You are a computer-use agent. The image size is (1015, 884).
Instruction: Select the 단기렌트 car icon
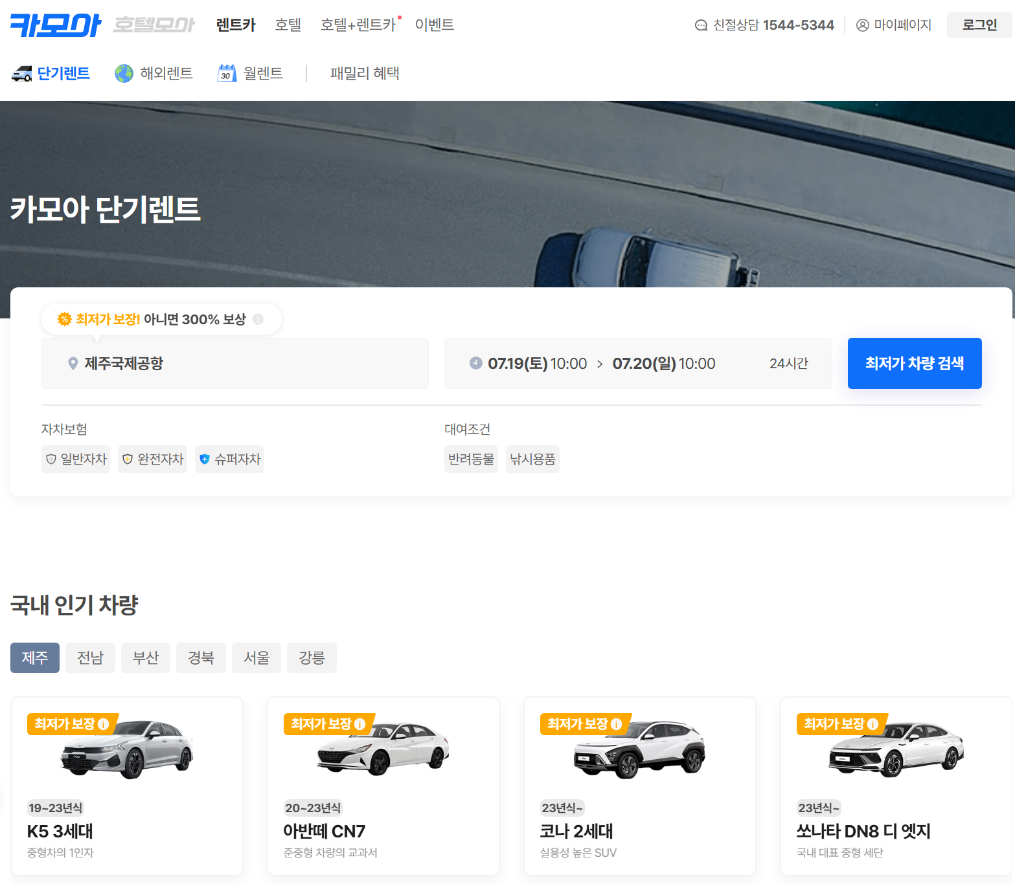point(23,73)
